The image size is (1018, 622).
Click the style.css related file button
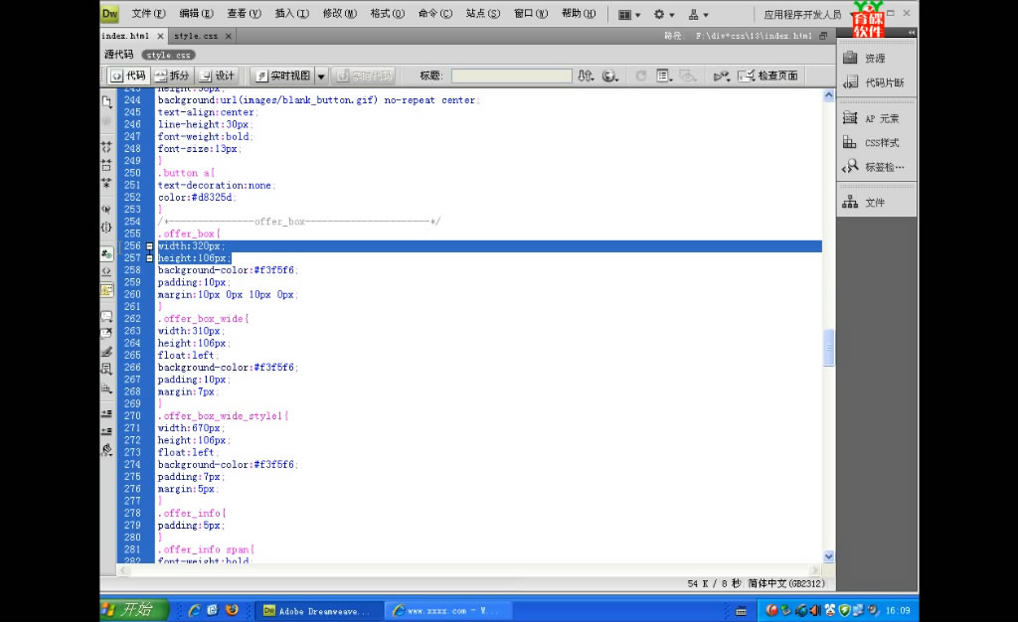tap(169, 55)
